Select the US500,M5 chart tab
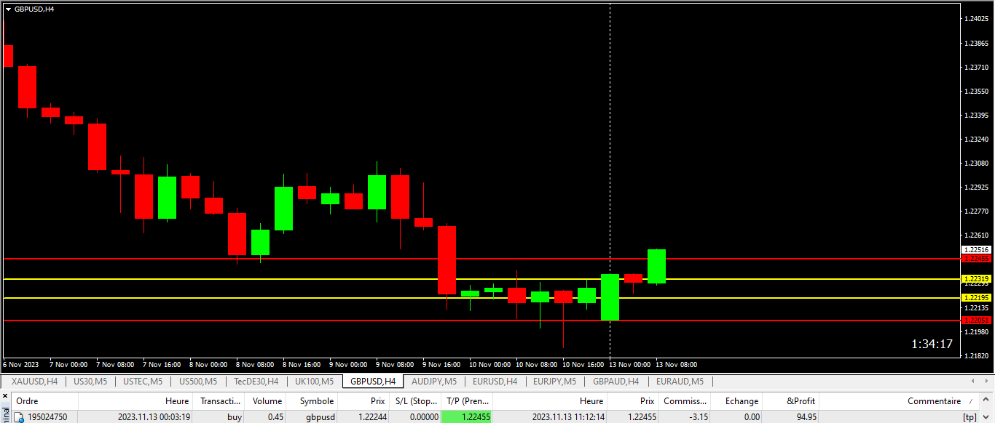This screenshot has width=995, height=423. pos(198,381)
